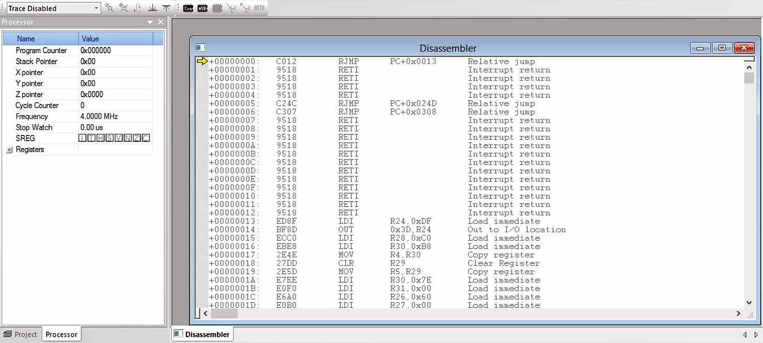Viewport: 763px width, 343px height.
Task: Toggle the V flag in SREG
Action: [119, 138]
